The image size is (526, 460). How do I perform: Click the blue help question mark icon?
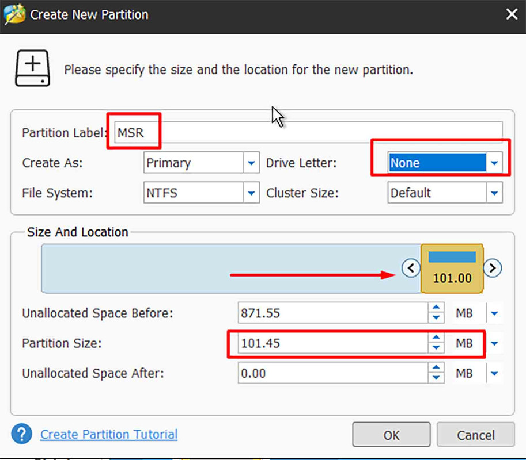pyautogui.click(x=21, y=434)
